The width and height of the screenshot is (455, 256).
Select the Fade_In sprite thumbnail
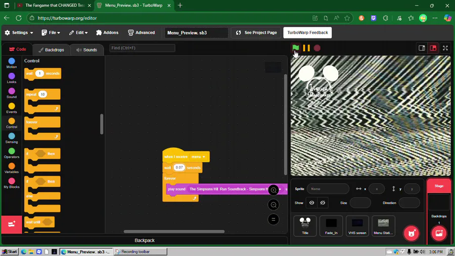331,226
